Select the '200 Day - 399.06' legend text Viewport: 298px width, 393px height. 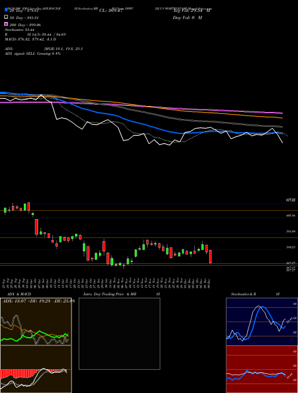pos(25,25)
